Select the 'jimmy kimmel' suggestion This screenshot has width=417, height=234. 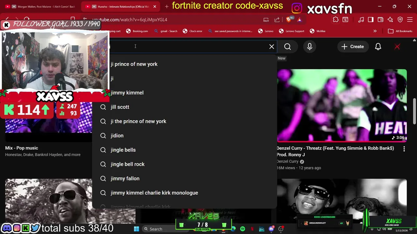coord(184,93)
